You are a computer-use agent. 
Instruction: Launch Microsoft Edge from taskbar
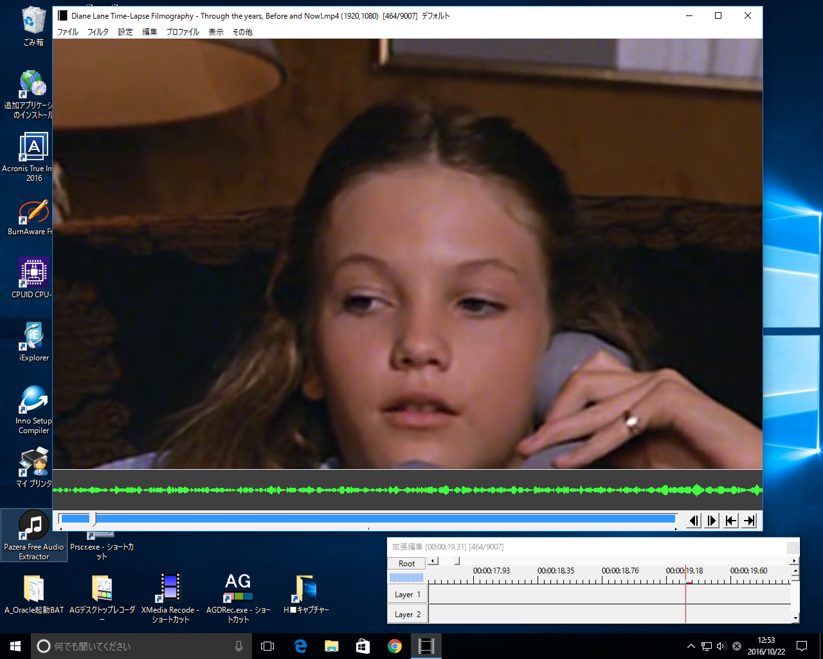(300, 646)
